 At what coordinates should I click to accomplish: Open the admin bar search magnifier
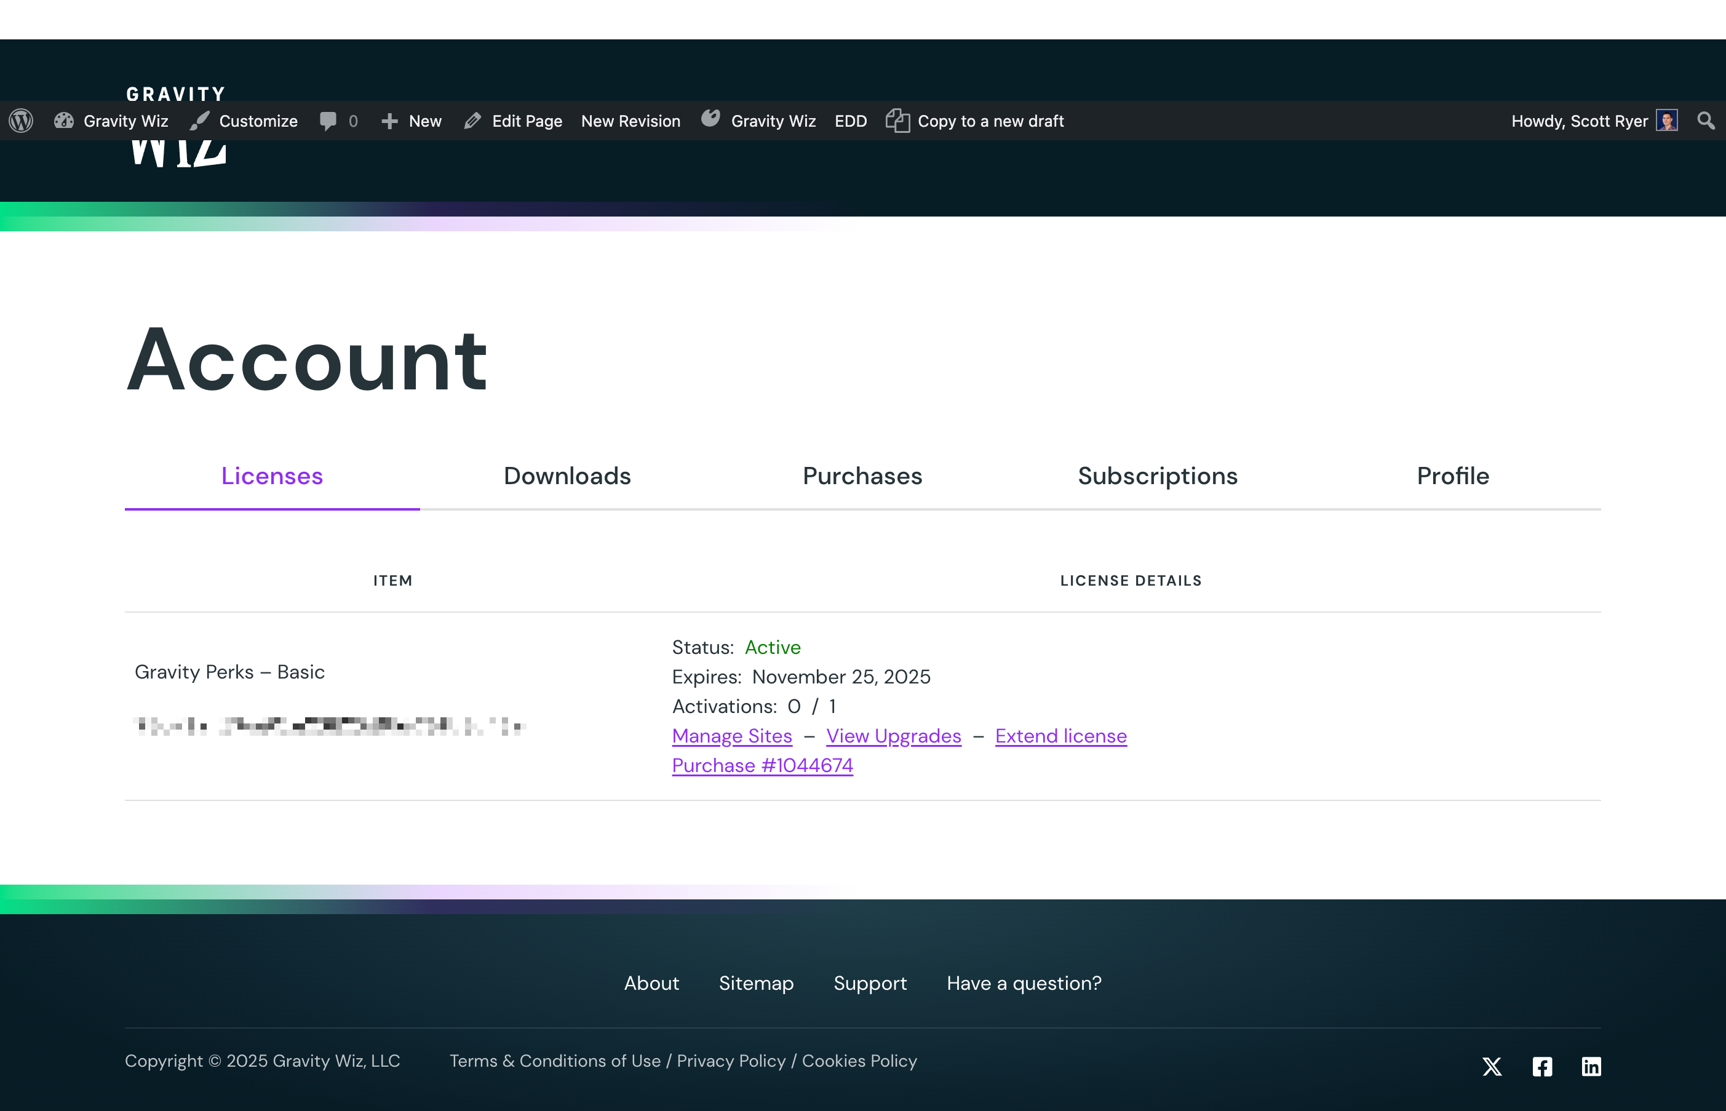click(1706, 121)
